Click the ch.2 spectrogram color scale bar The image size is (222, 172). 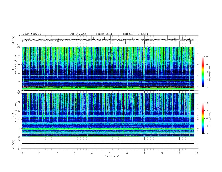[x=203, y=118]
